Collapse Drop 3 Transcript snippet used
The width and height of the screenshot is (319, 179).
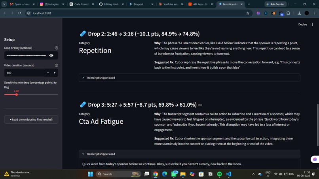click(x=190, y=154)
